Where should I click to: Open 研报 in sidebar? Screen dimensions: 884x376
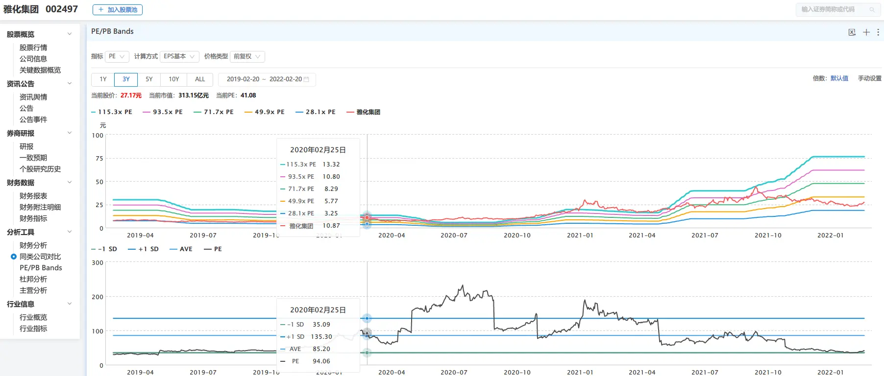26,146
